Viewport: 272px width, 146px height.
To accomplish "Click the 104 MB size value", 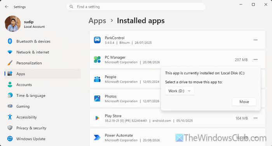I will tap(241, 119).
